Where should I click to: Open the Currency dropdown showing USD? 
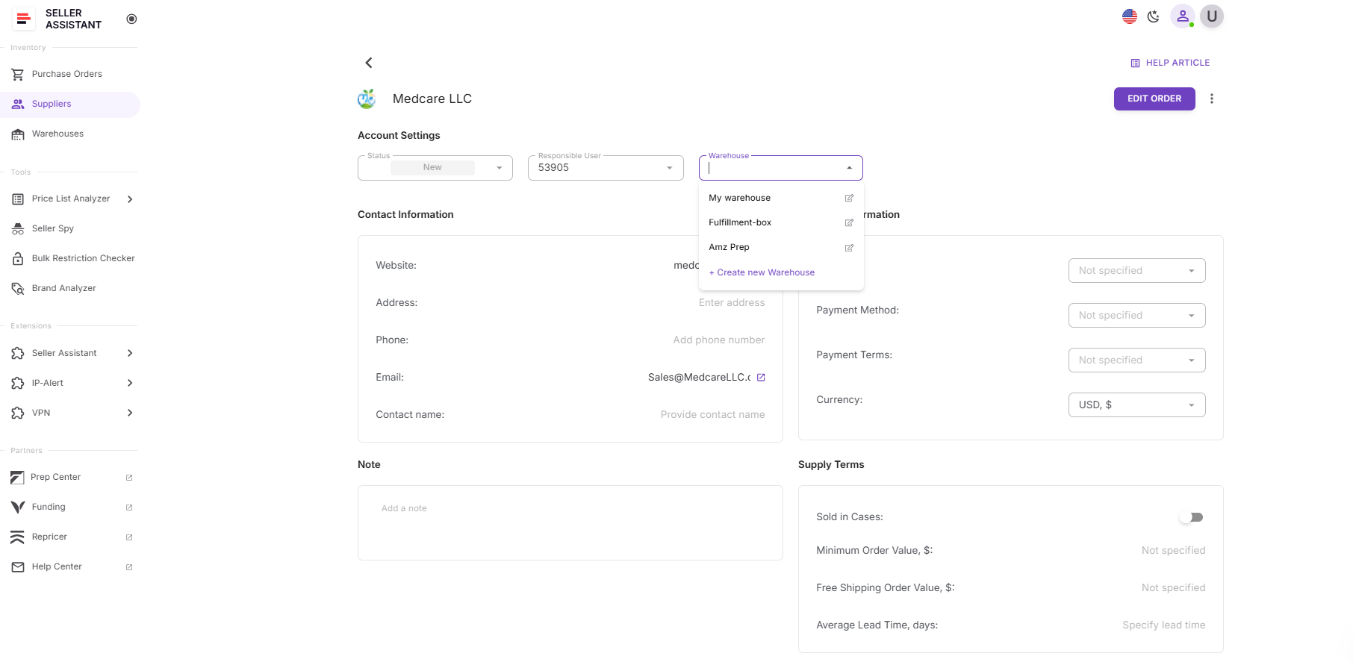[1136, 405]
